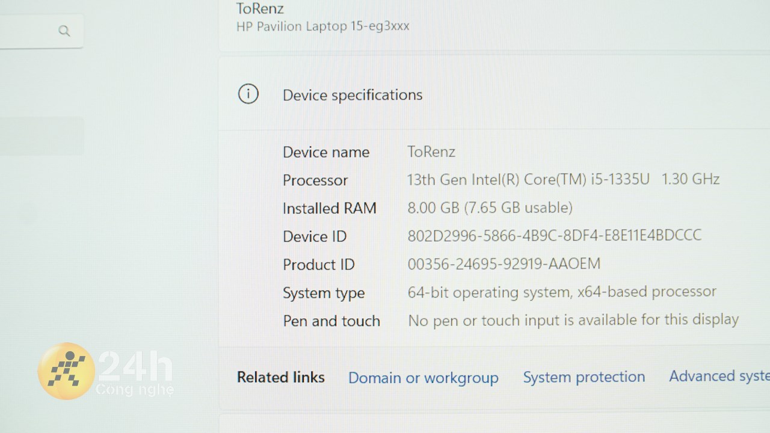Select the Product ID value 00356-24695-92919-AAOEM
The height and width of the screenshot is (433, 770).
click(x=504, y=264)
